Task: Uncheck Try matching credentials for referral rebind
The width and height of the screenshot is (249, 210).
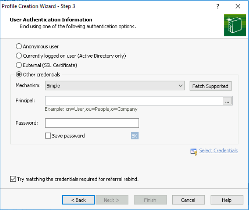Action: pos(13,179)
